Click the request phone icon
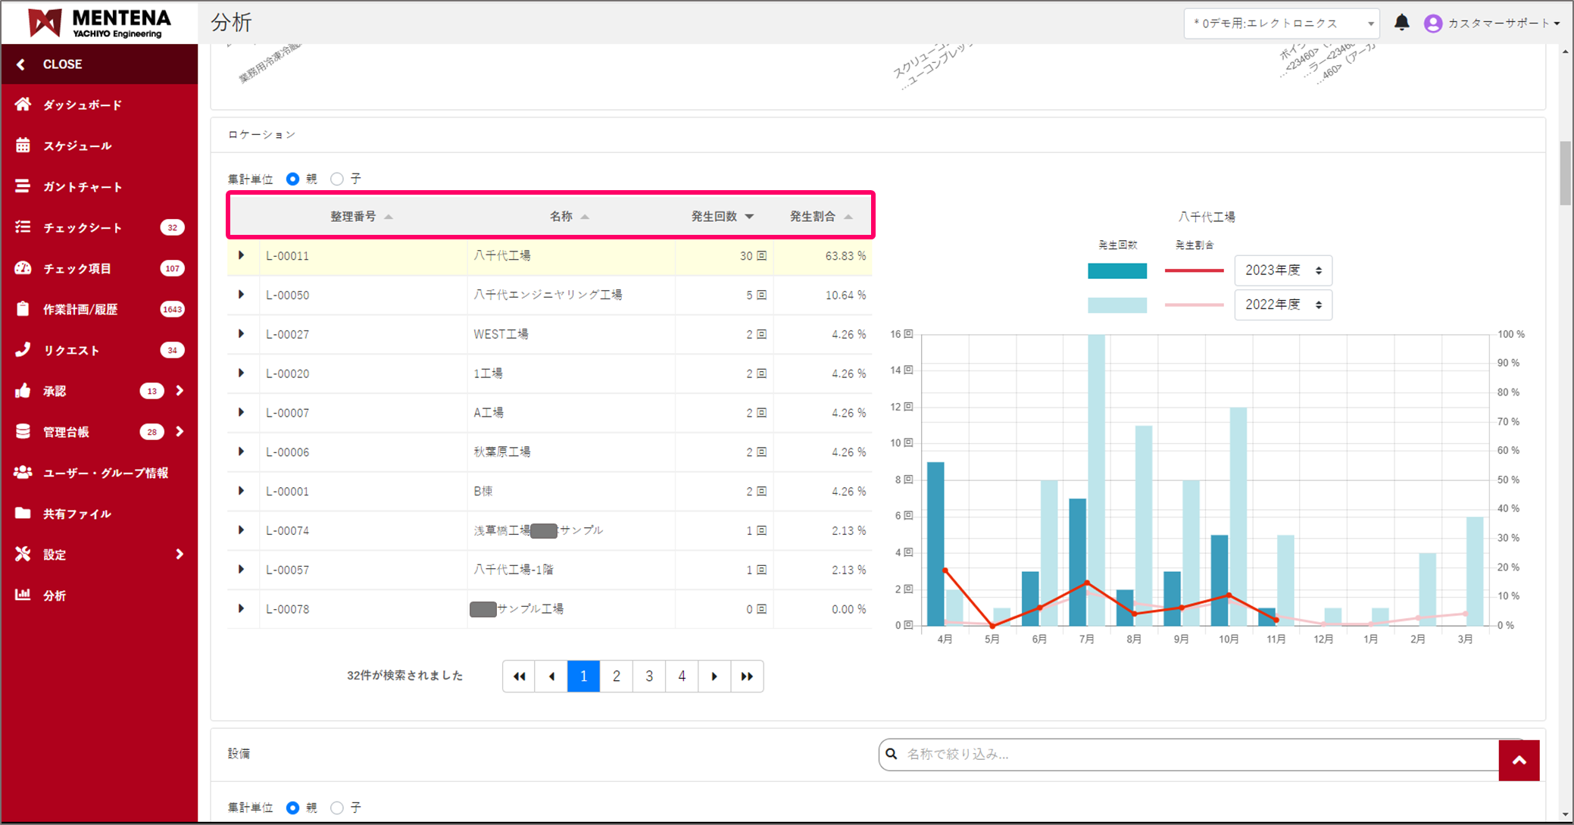This screenshot has width=1574, height=825. 23,350
